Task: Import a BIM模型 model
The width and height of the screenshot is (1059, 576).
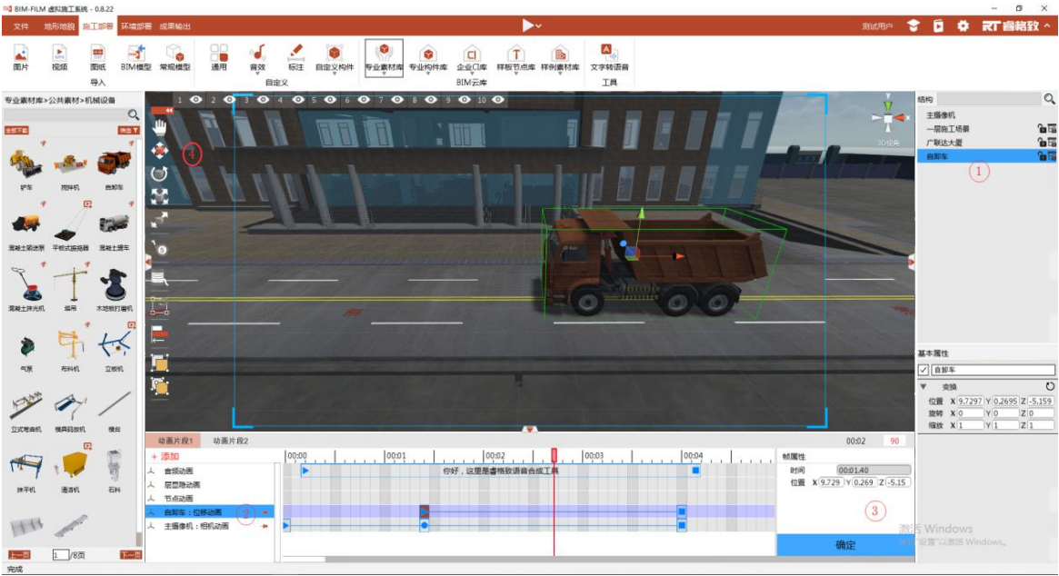Action: [135, 57]
